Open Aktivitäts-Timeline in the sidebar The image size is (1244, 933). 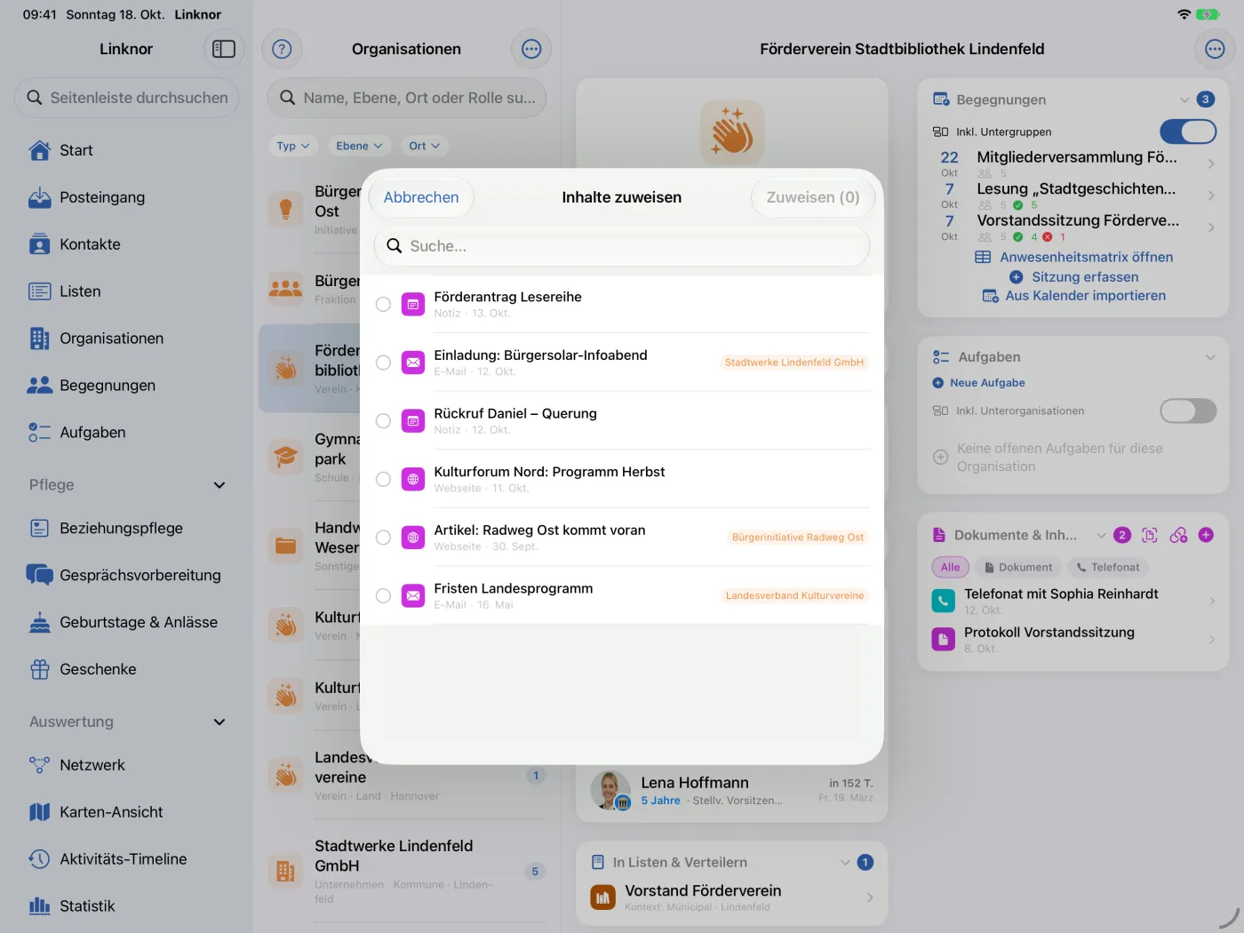coord(126,859)
